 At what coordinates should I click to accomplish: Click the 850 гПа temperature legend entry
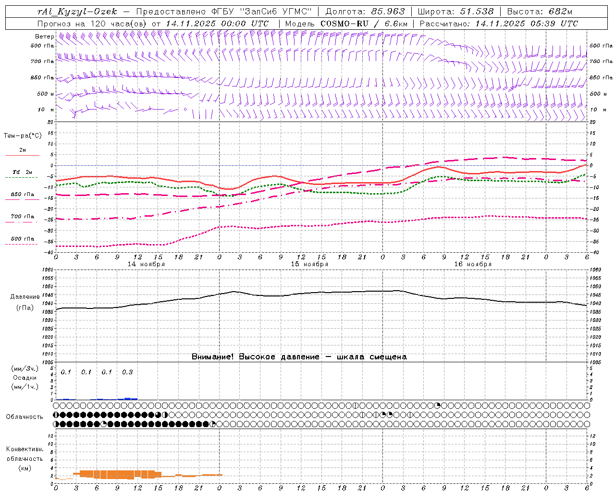tap(23, 197)
